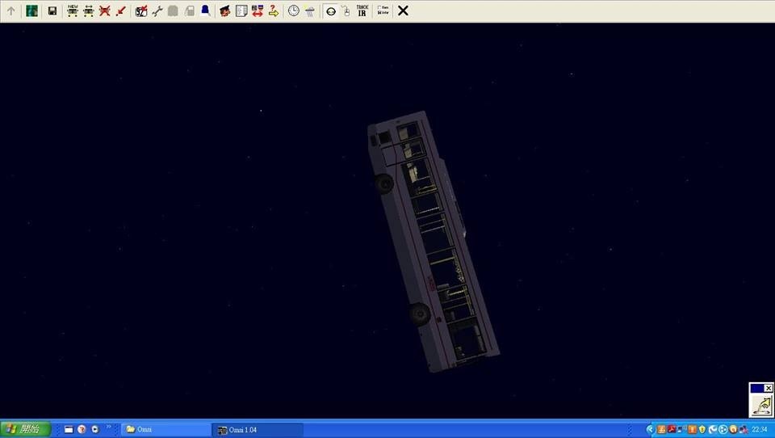Expand hidden system tray icons arrow
The image size is (775, 438).
651,430
